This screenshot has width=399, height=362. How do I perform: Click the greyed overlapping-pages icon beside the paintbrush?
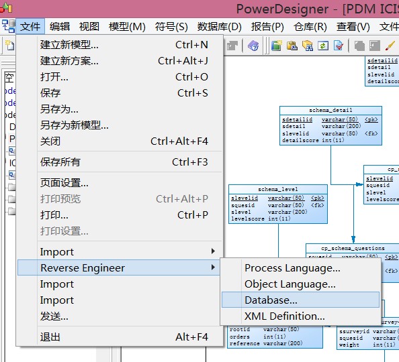click(359, 46)
